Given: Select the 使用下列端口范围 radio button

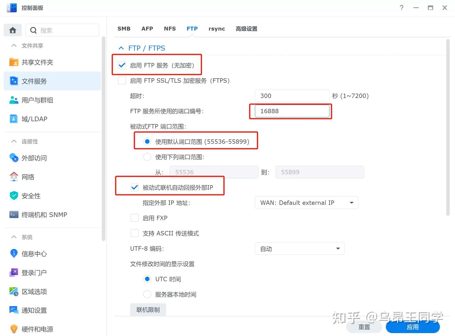Looking at the screenshot, I should point(147,157).
